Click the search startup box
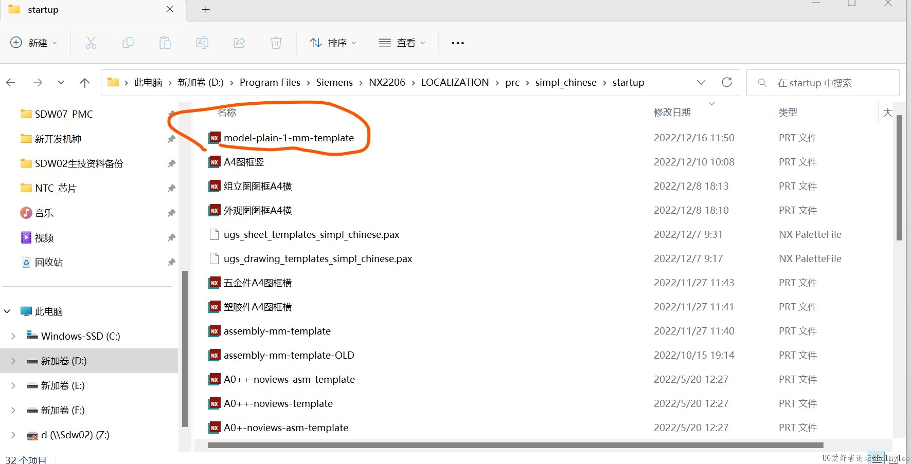 (x=823, y=83)
